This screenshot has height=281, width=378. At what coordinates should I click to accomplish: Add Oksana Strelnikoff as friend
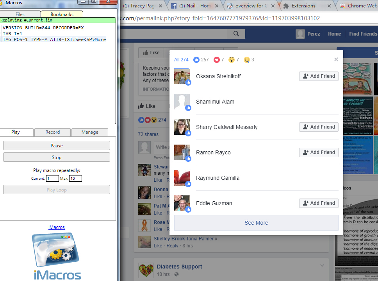[319, 76]
